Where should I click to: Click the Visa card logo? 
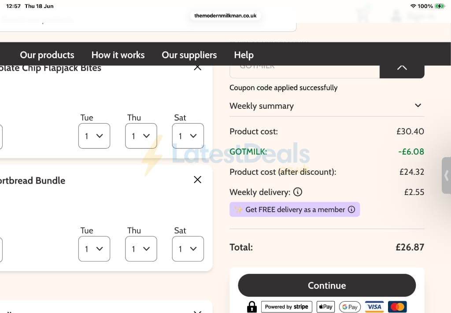[374, 307]
